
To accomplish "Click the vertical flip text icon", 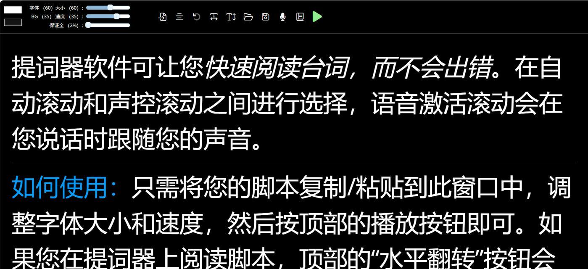I will pos(231,17).
